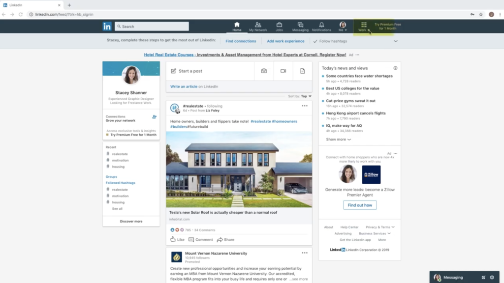Expand Privacy & Terms dropdown
Viewport: 504px width, 283px height.
pyautogui.click(x=380, y=227)
